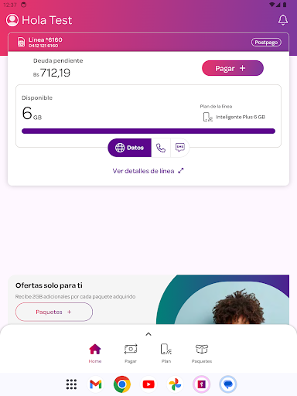Tap the user profile avatar icon
The width and height of the screenshot is (297, 396).
[x=12, y=20]
